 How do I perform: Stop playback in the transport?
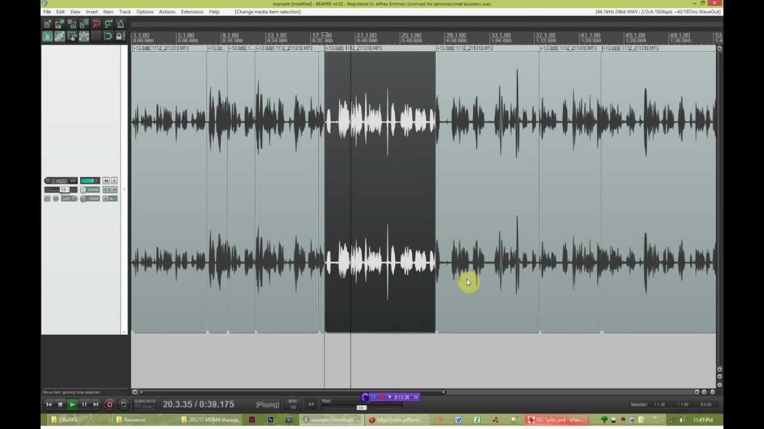(60, 405)
